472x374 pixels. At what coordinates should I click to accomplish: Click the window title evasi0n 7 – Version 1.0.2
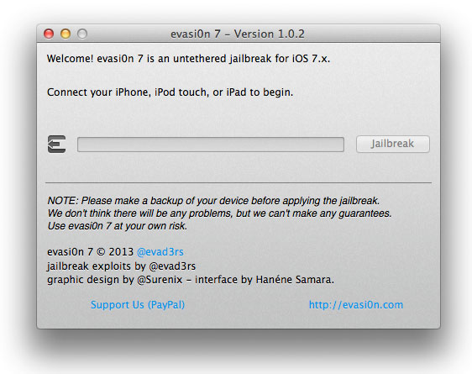pyautogui.click(x=238, y=34)
